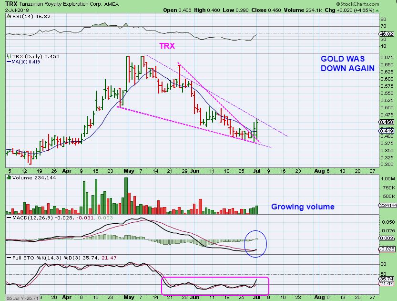
Task: Click the TRX (Daily) 0.450 legend label
Action: [36, 56]
